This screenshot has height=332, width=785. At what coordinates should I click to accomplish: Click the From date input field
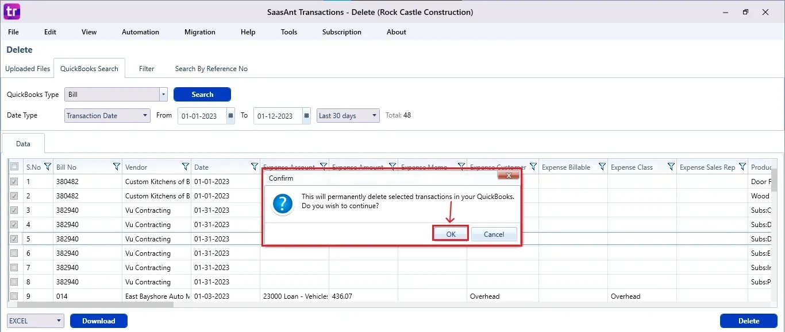[201, 116]
